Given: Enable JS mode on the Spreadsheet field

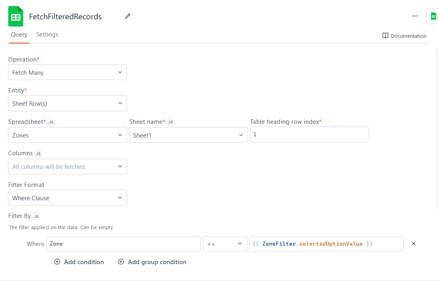Looking at the screenshot, I should pos(51,122).
